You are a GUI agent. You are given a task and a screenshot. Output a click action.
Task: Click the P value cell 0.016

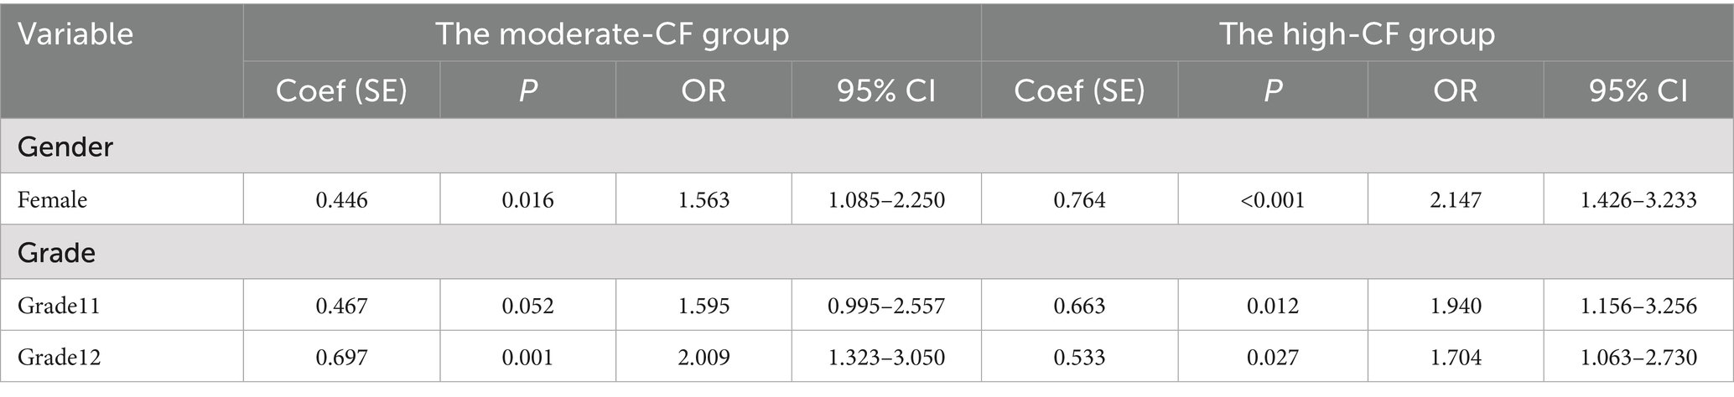pos(527,200)
